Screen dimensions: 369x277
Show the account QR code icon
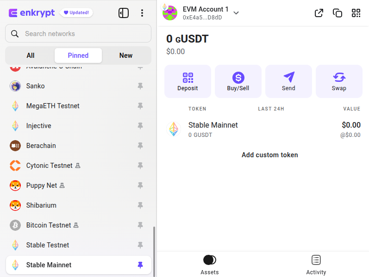356,13
